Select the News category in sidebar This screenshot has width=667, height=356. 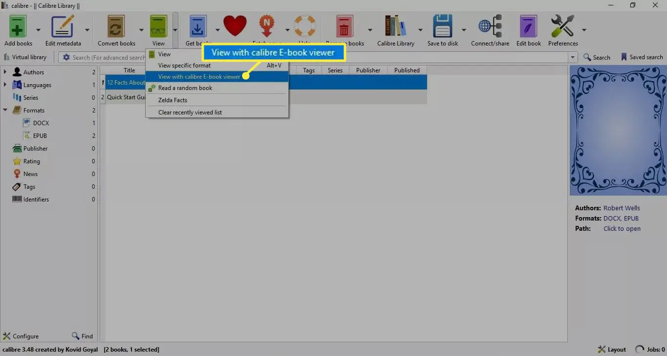pos(30,174)
